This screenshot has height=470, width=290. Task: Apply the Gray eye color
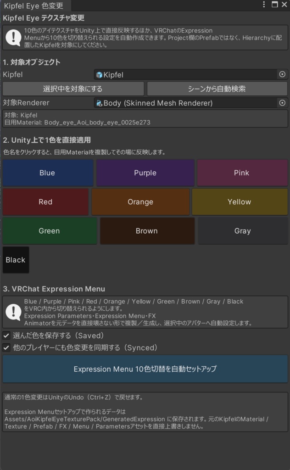click(x=243, y=231)
